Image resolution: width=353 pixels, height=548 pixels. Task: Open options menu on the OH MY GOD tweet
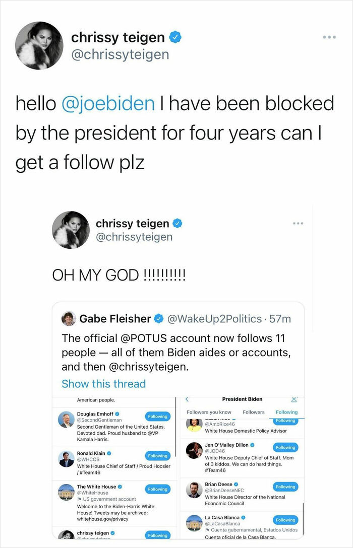tap(299, 223)
